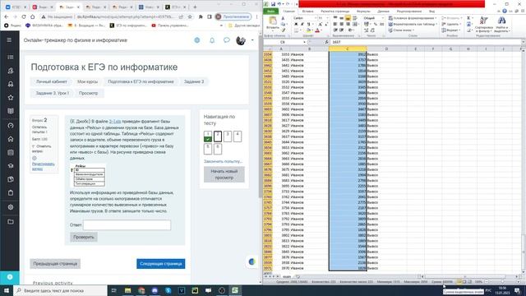This screenshot has height=296, width=526.
Task: Click the home icon in left sidebar
Action: 11,139
